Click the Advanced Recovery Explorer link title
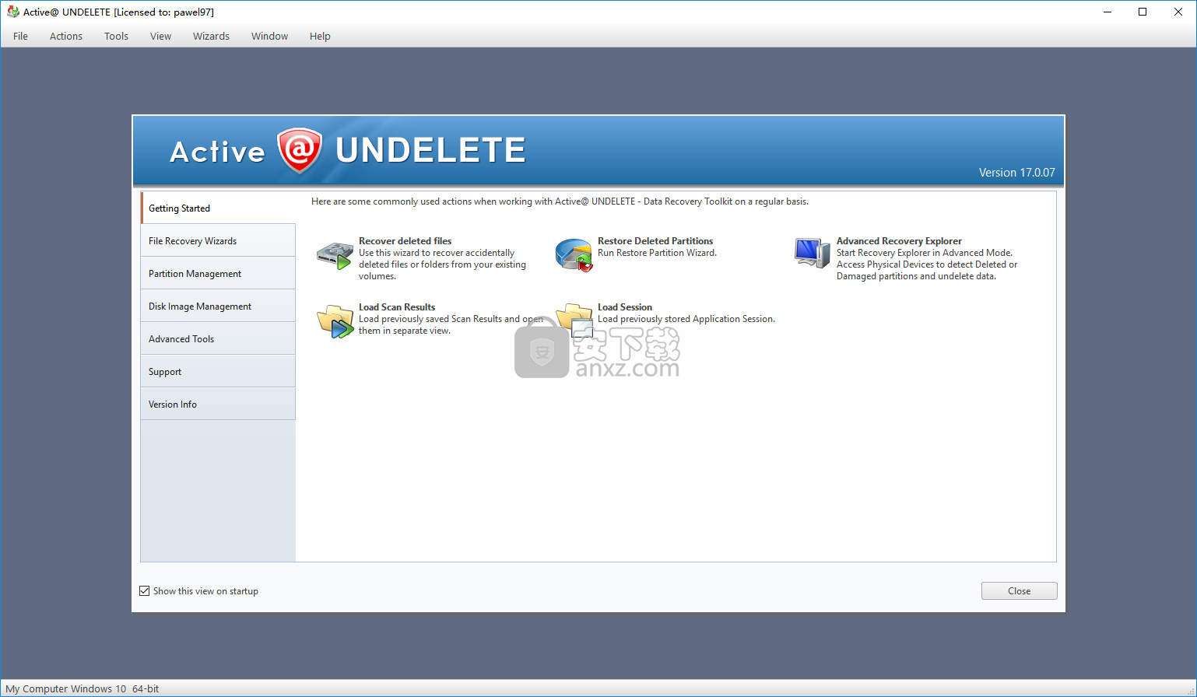The height and width of the screenshot is (697, 1197). click(x=899, y=241)
